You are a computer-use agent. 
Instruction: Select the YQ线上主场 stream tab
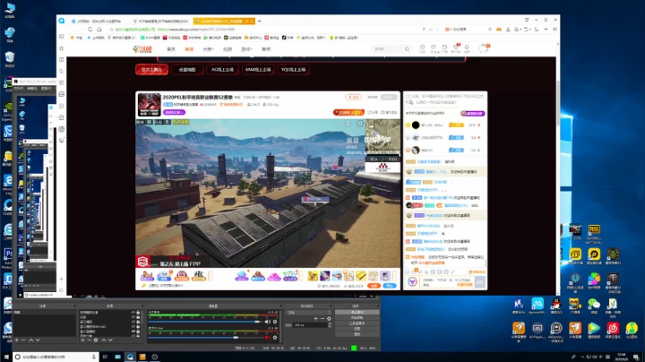click(293, 70)
